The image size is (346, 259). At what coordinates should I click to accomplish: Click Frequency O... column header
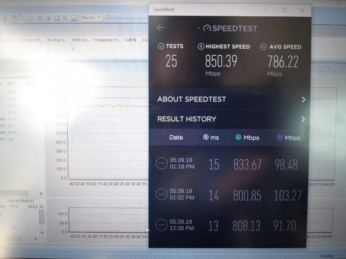(107, 40)
